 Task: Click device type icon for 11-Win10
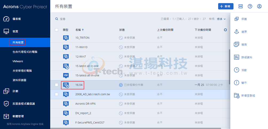click(66, 47)
